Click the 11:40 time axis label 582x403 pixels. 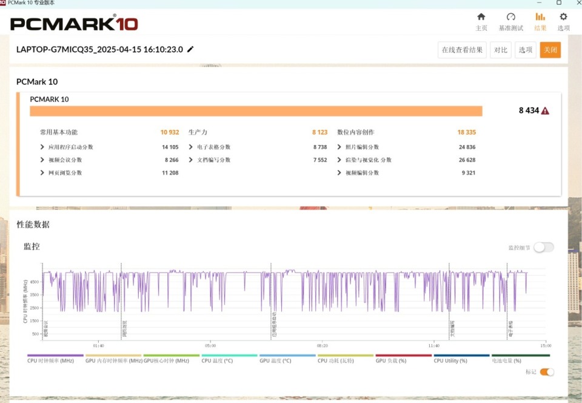click(x=434, y=346)
